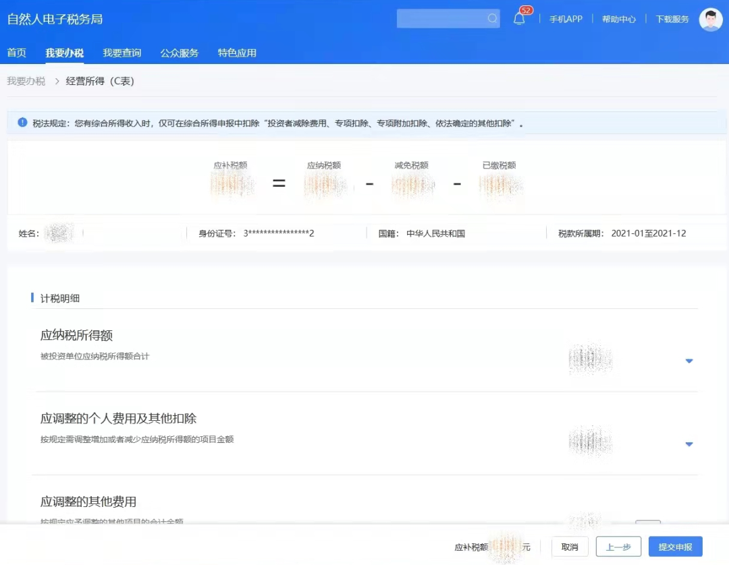Click the 我要办税 breadcrumb link

tap(24, 80)
